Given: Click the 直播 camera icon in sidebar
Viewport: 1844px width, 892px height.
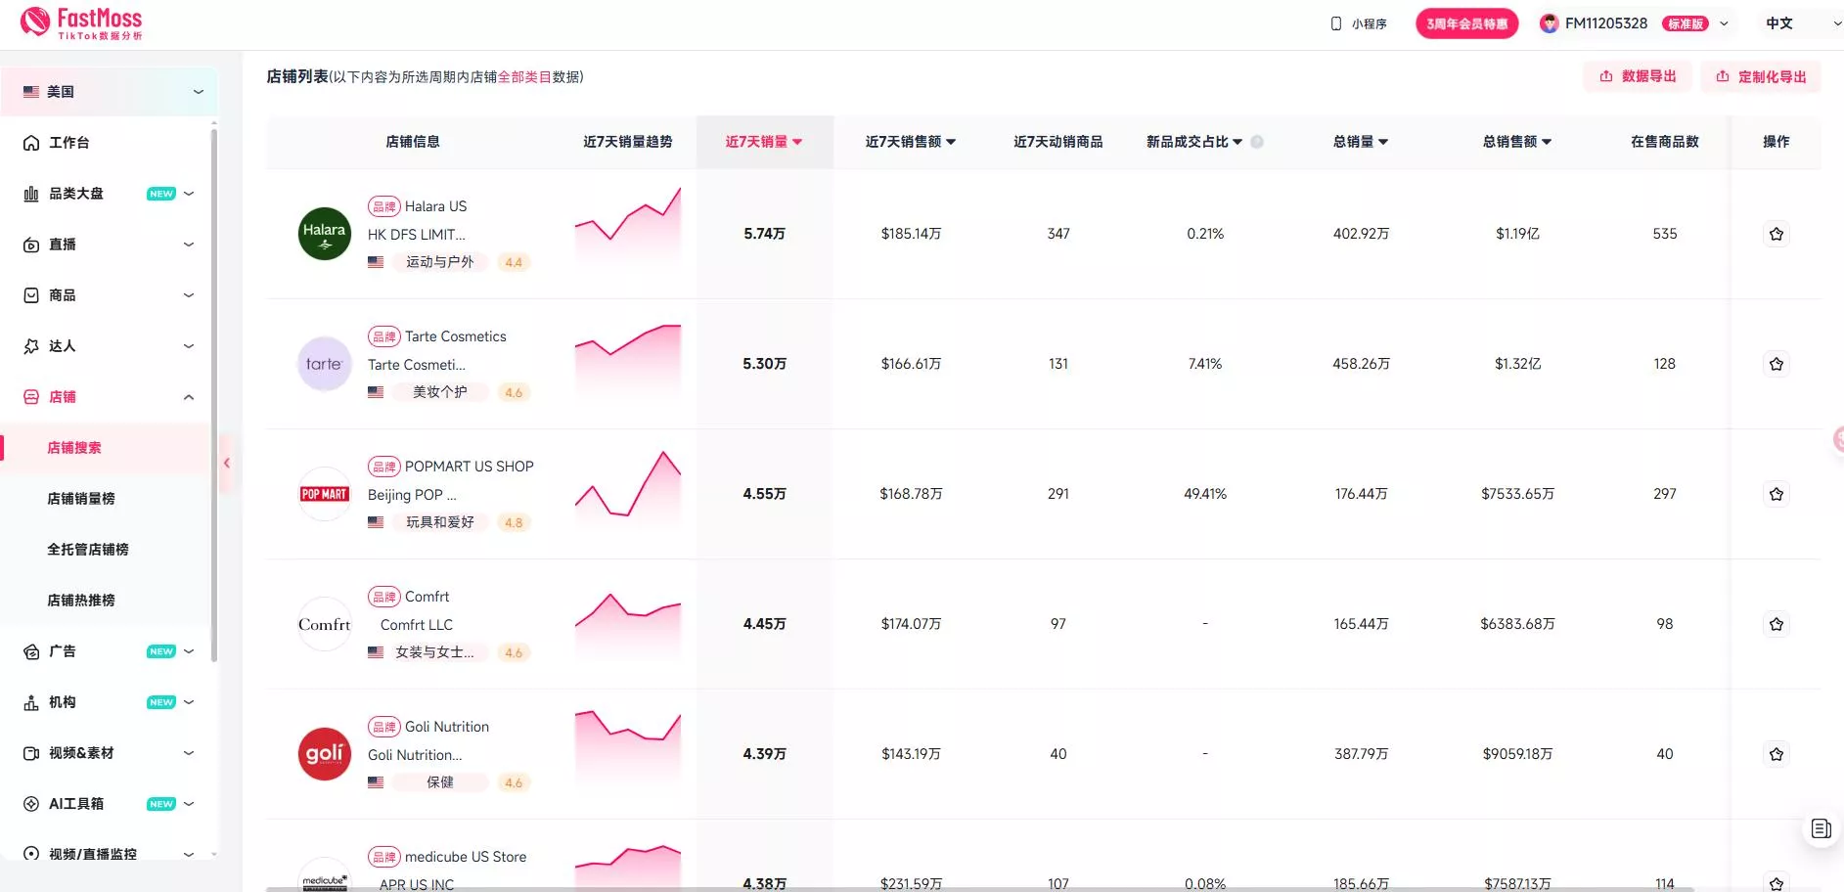Looking at the screenshot, I should (31, 245).
